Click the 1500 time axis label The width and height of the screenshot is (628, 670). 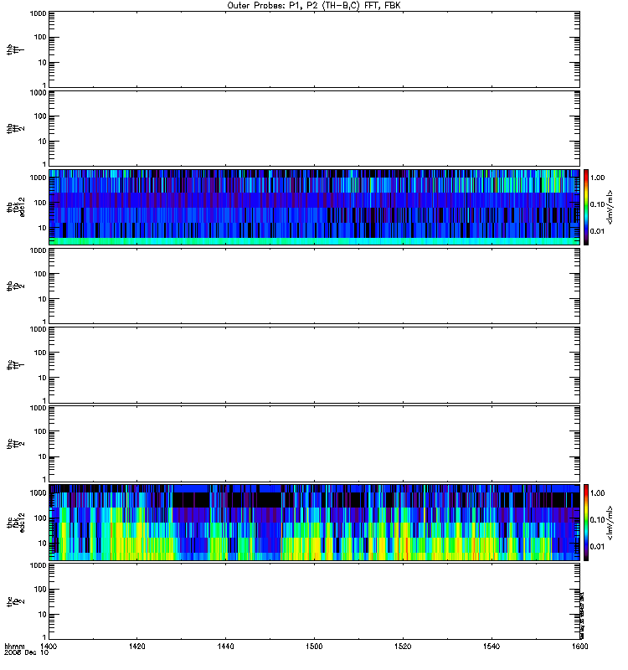[x=314, y=647]
